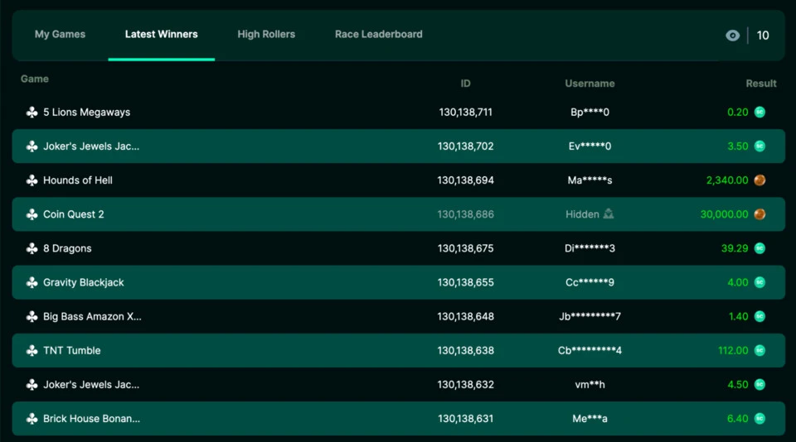Click username Ma*****s

pyautogui.click(x=590, y=180)
